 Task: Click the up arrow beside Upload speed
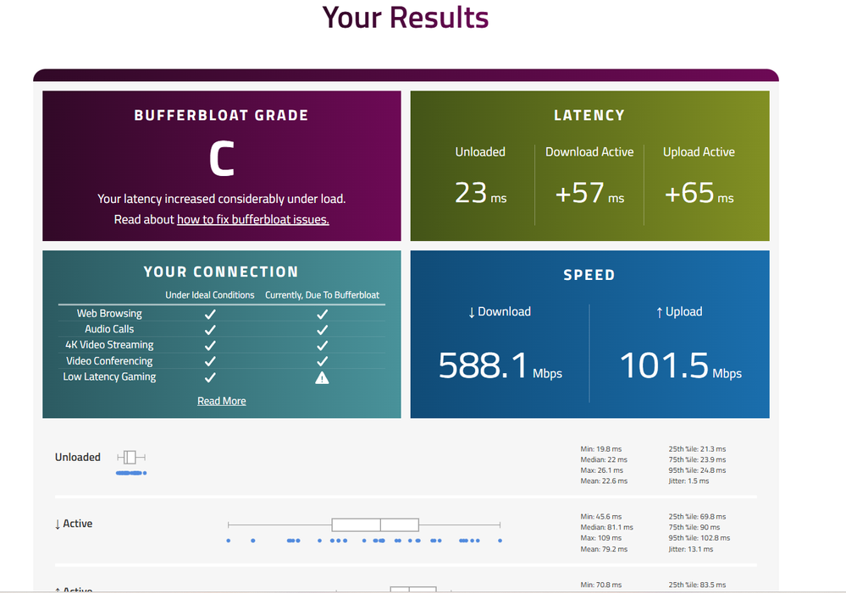click(x=660, y=312)
